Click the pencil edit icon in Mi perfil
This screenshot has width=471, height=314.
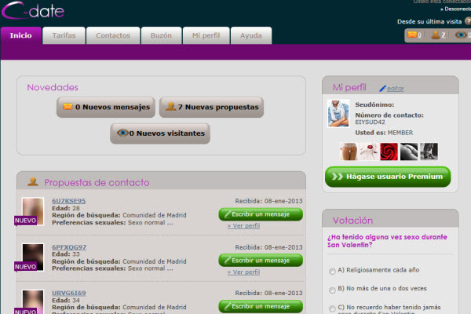[x=382, y=89]
